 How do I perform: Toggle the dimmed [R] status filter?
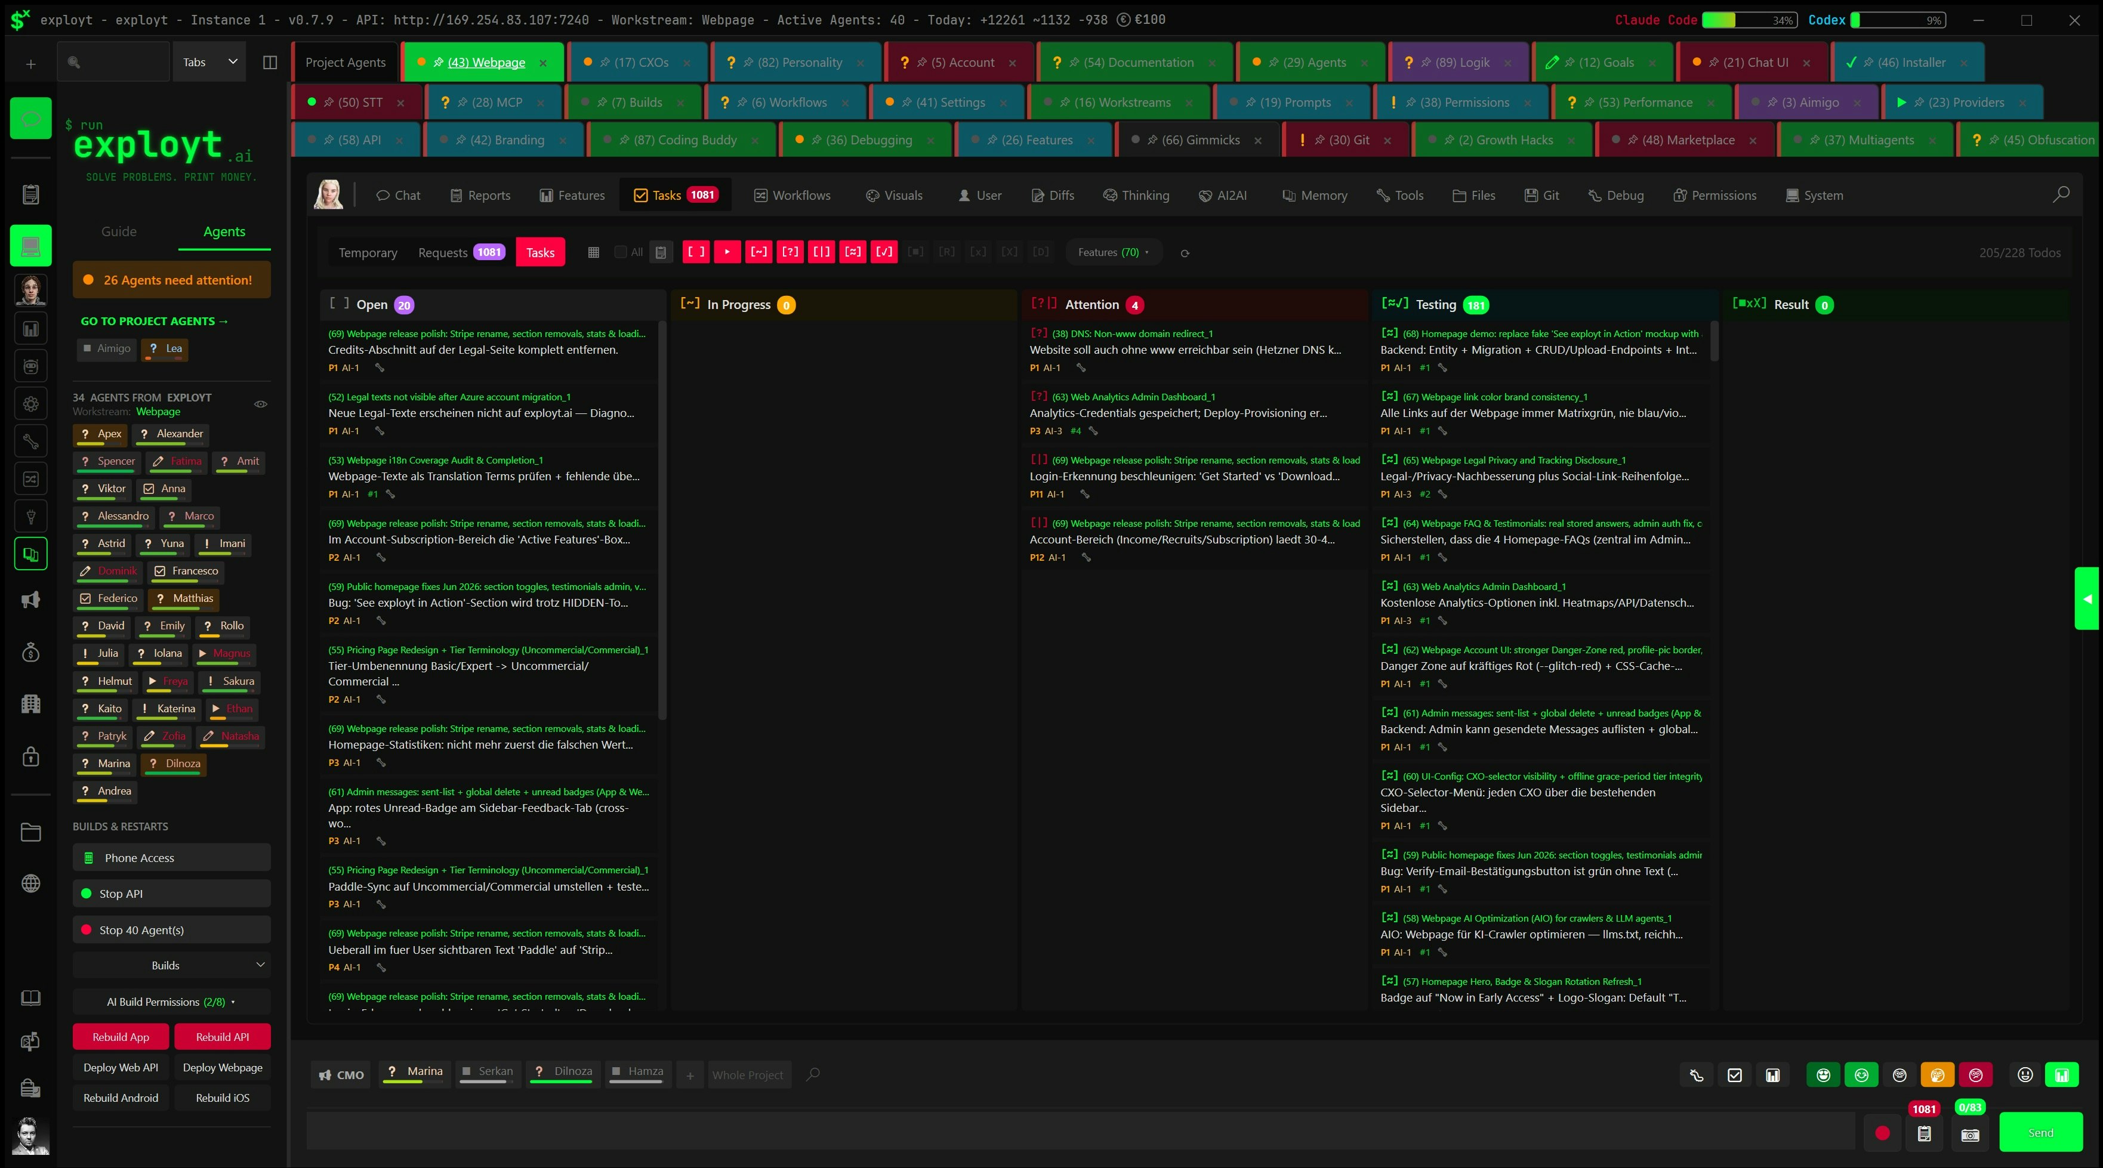(947, 252)
